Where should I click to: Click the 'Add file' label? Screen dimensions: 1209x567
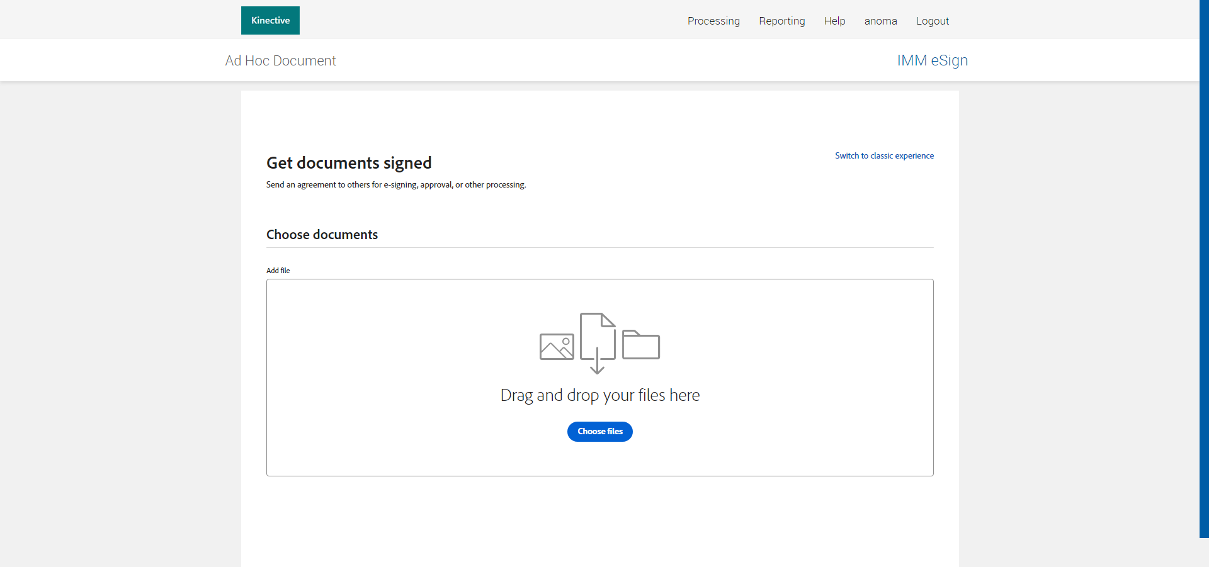(278, 271)
